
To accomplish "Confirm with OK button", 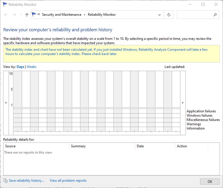I will [210, 182].
